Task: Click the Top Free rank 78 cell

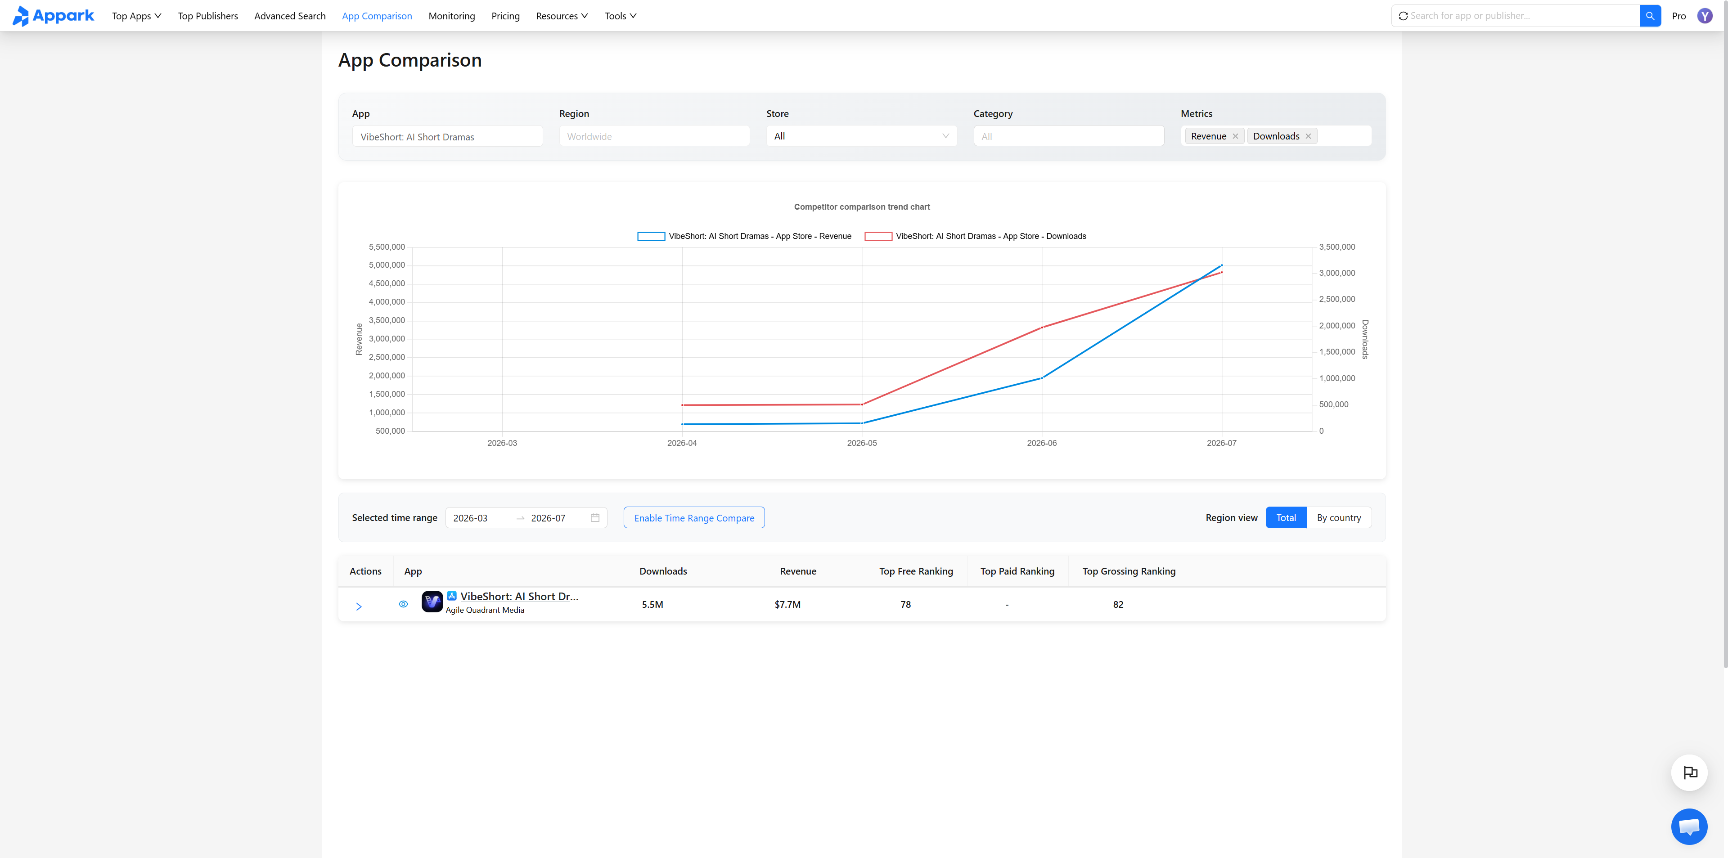Action: 905,604
